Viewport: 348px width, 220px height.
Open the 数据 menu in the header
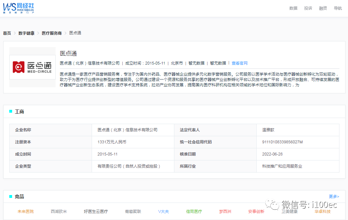point(293,8)
